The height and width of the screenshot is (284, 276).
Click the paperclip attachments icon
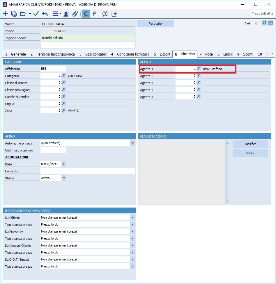75,14
